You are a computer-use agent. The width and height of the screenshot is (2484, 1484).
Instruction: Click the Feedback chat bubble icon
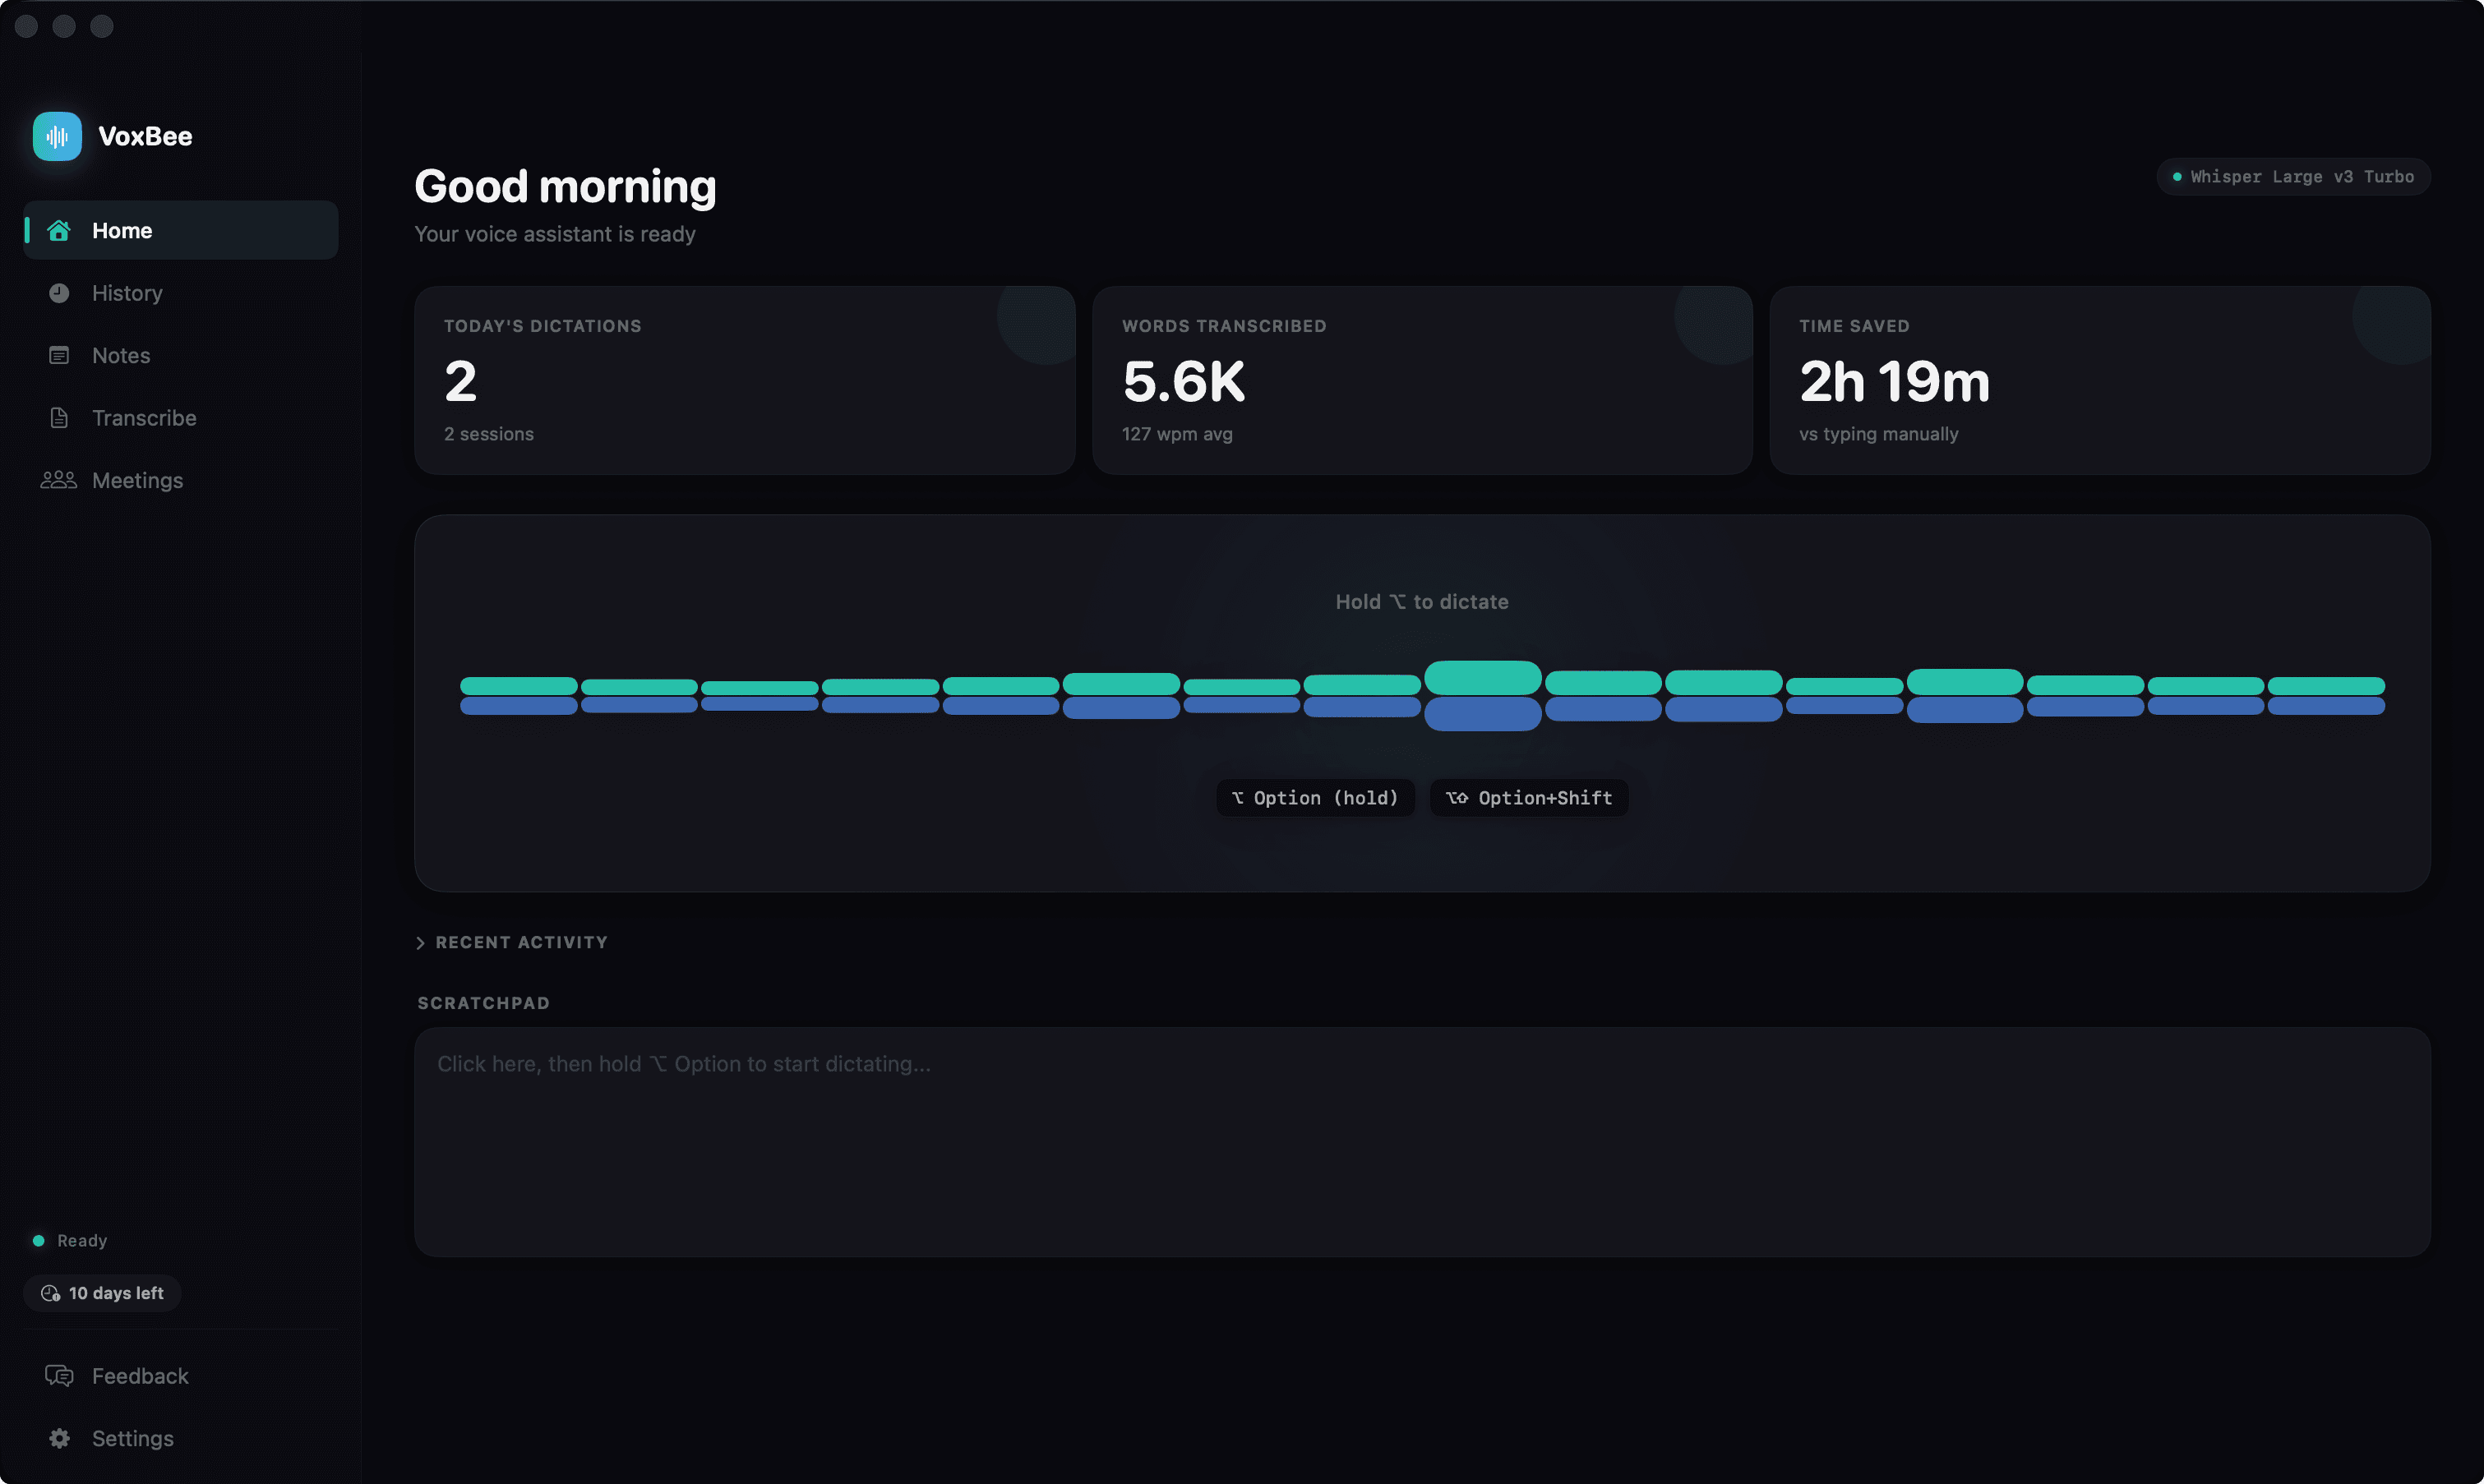[59, 1376]
